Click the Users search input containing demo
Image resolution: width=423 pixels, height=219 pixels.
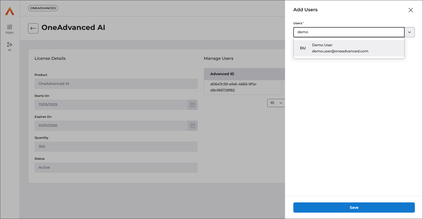click(349, 32)
